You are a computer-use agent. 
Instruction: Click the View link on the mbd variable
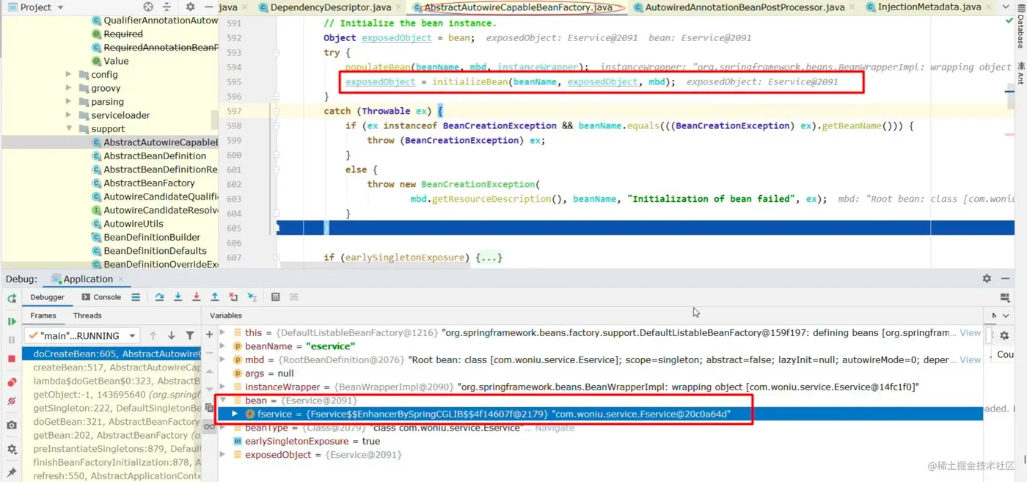(x=971, y=359)
